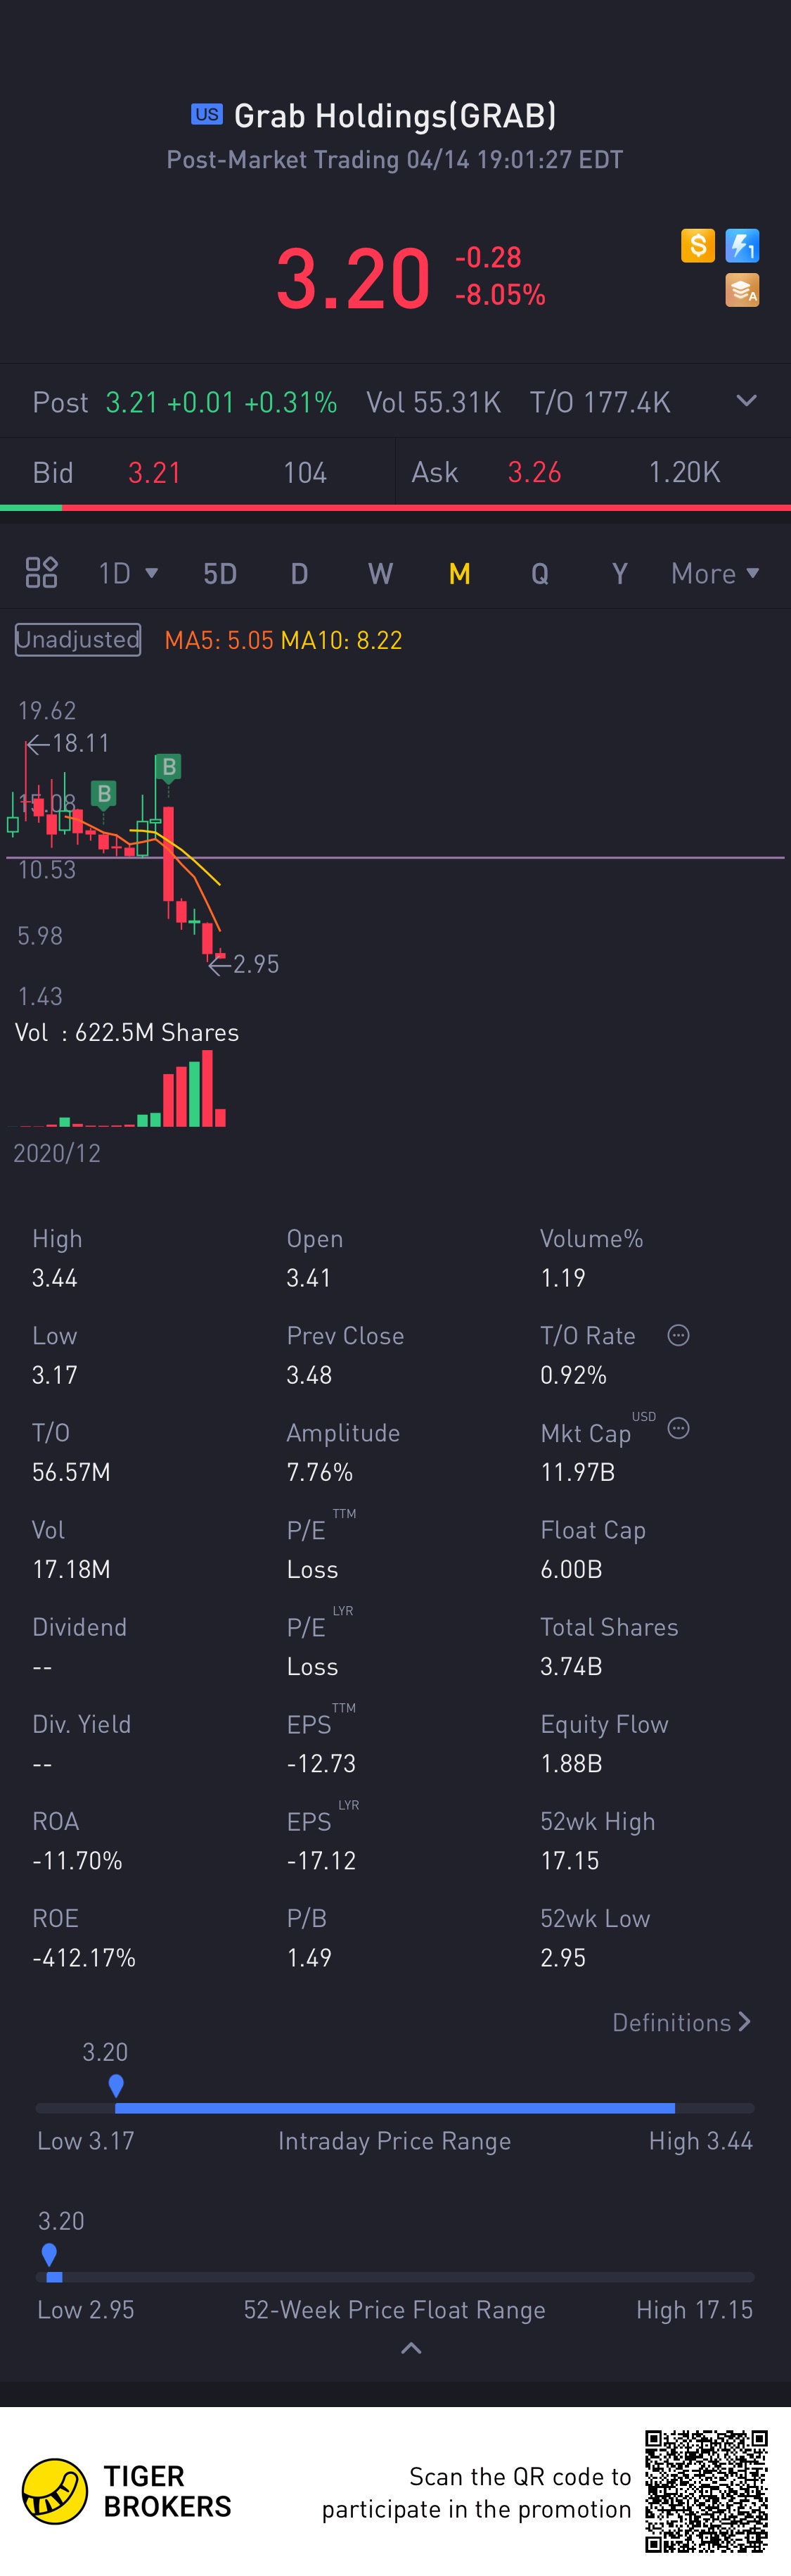Tap the info icon beside T/O Rate
Image resolution: width=791 pixels, height=2576 pixels.
point(678,1335)
